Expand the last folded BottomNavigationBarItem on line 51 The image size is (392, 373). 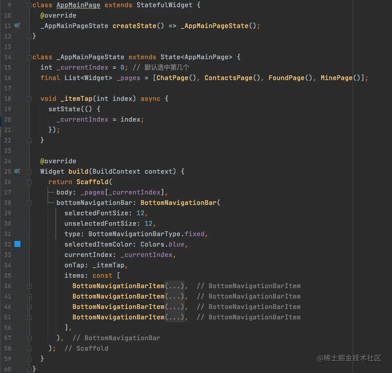[29, 317]
